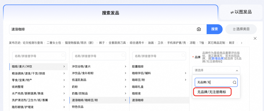264x111 pixels.
Task: Choose 油画 from publish history
Action: point(151,43)
